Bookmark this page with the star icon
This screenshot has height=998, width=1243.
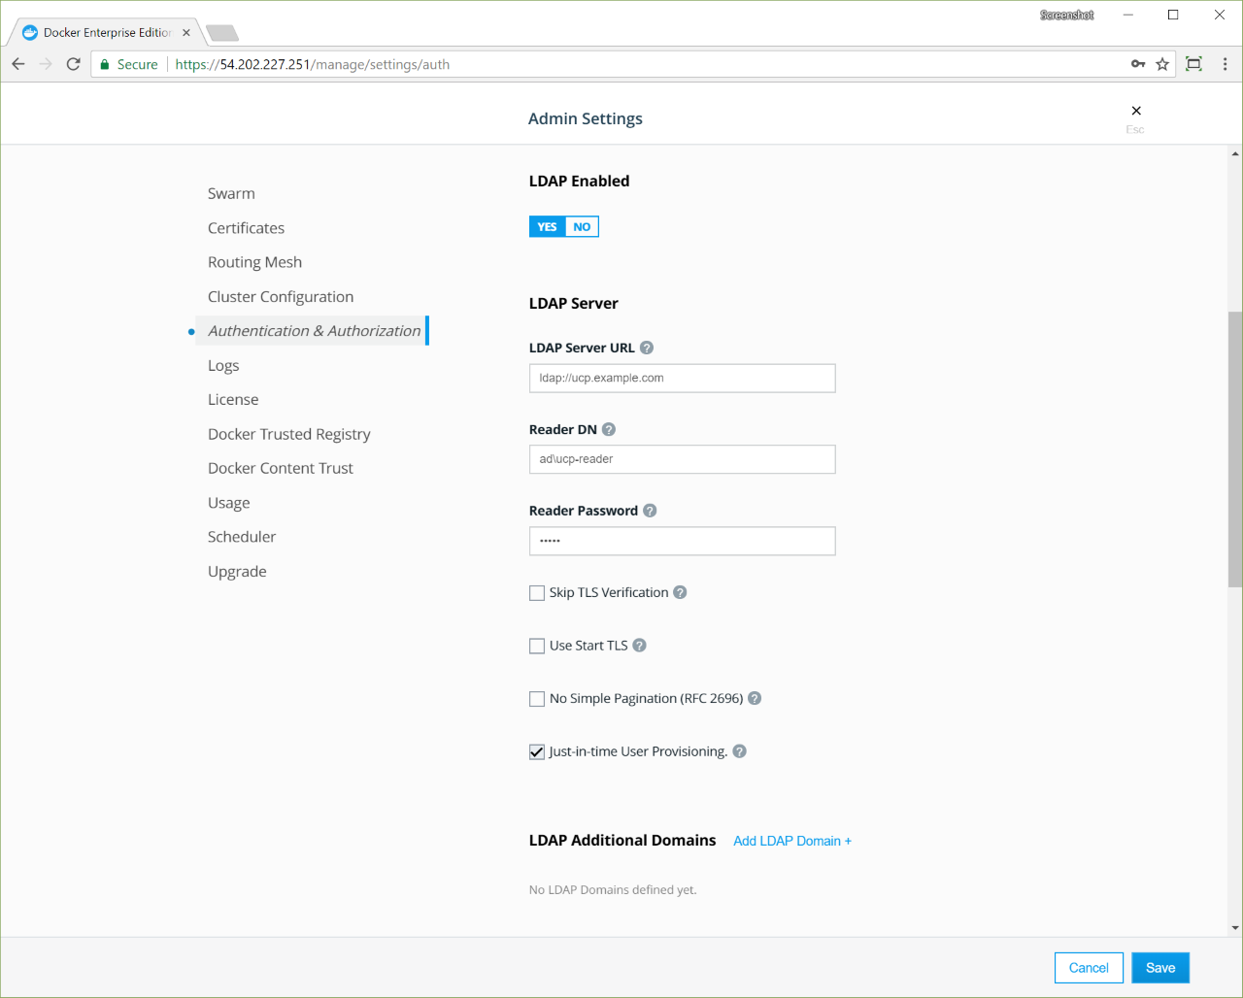[x=1162, y=64]
